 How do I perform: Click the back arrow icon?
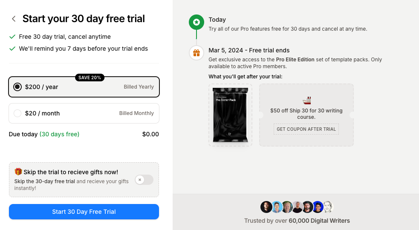(x=14, y=19)
